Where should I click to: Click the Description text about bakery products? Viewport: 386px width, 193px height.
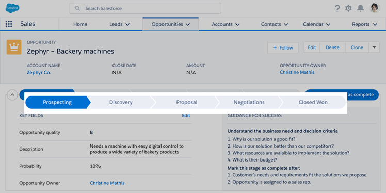[x=137, y=149]
